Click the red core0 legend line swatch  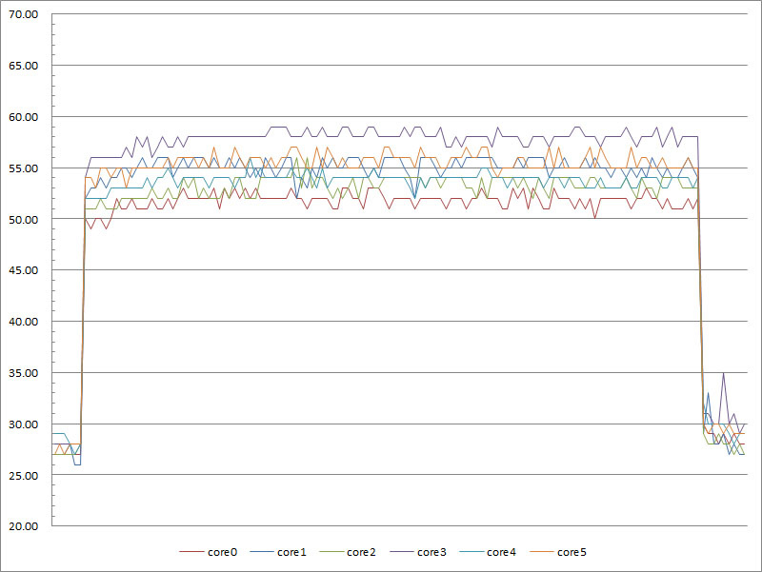(x=191, y=552)
